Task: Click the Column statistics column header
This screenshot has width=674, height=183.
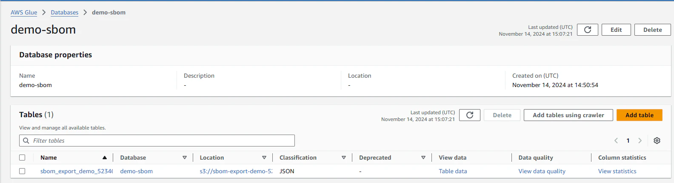Action: click(x=622, y=158)
